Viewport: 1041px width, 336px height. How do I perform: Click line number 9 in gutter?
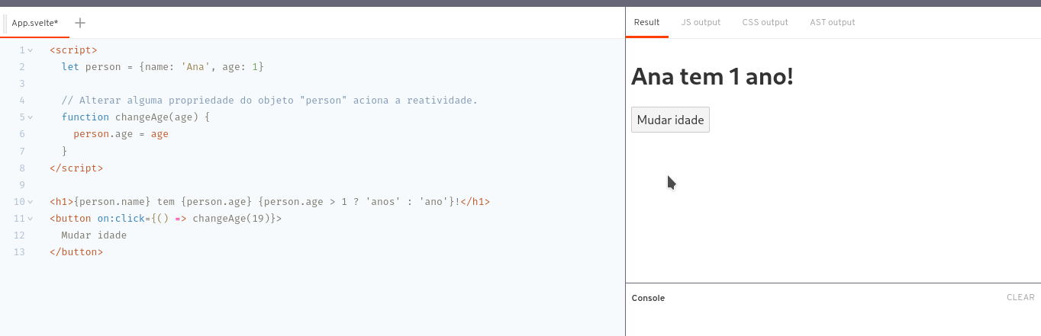coord(22,185)
